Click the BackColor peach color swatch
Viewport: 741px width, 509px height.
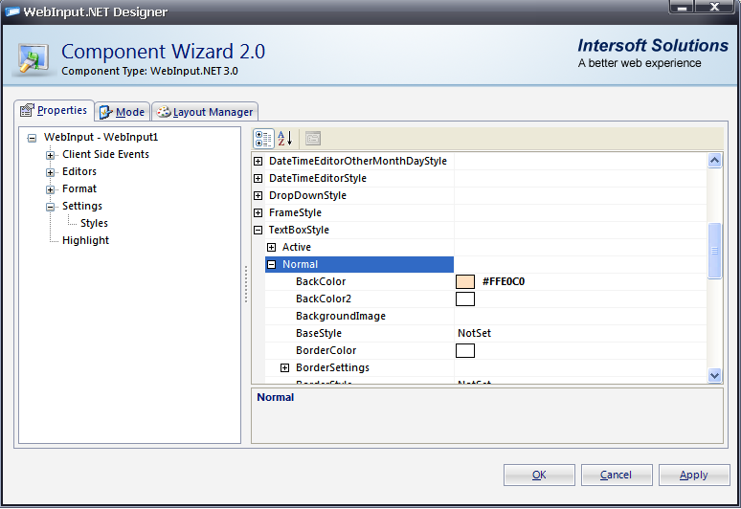[x=465, y=282]
